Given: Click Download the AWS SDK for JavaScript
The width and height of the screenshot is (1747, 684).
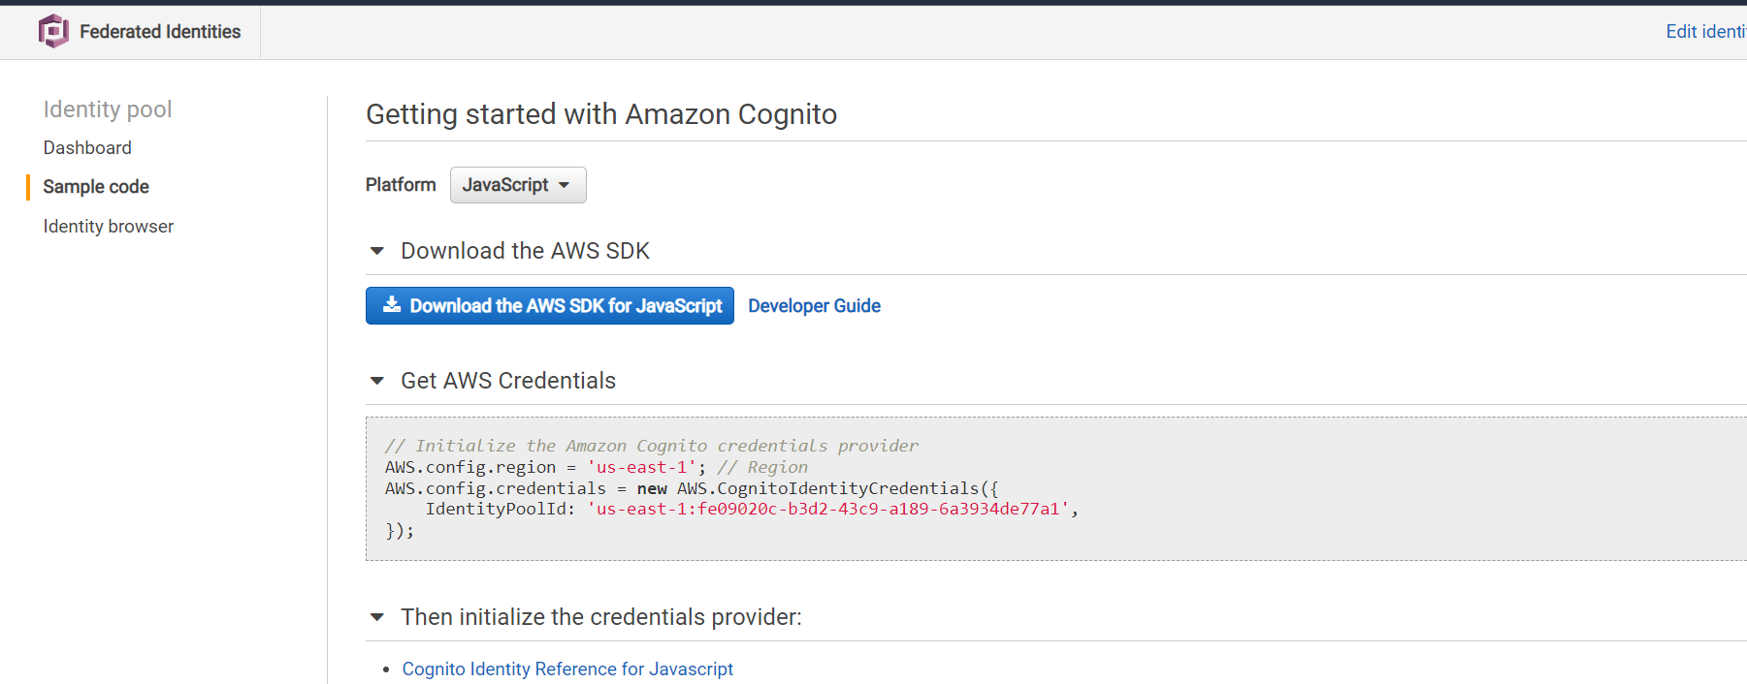Looking at the screenshot, I should tap(550, 306).
